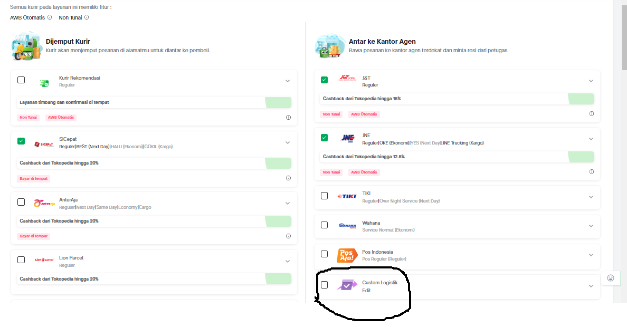
Task: Click 'Service Normal (Ekonomi)' under Wahana
Action: point(388,230)
